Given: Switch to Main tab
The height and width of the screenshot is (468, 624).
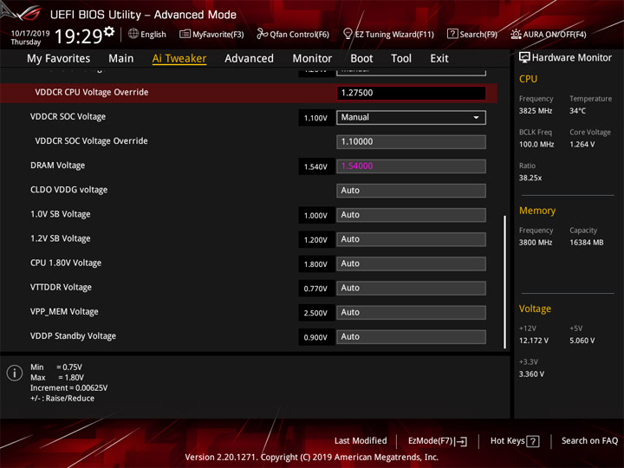Looking at the screenshot, I should (121, 59).
